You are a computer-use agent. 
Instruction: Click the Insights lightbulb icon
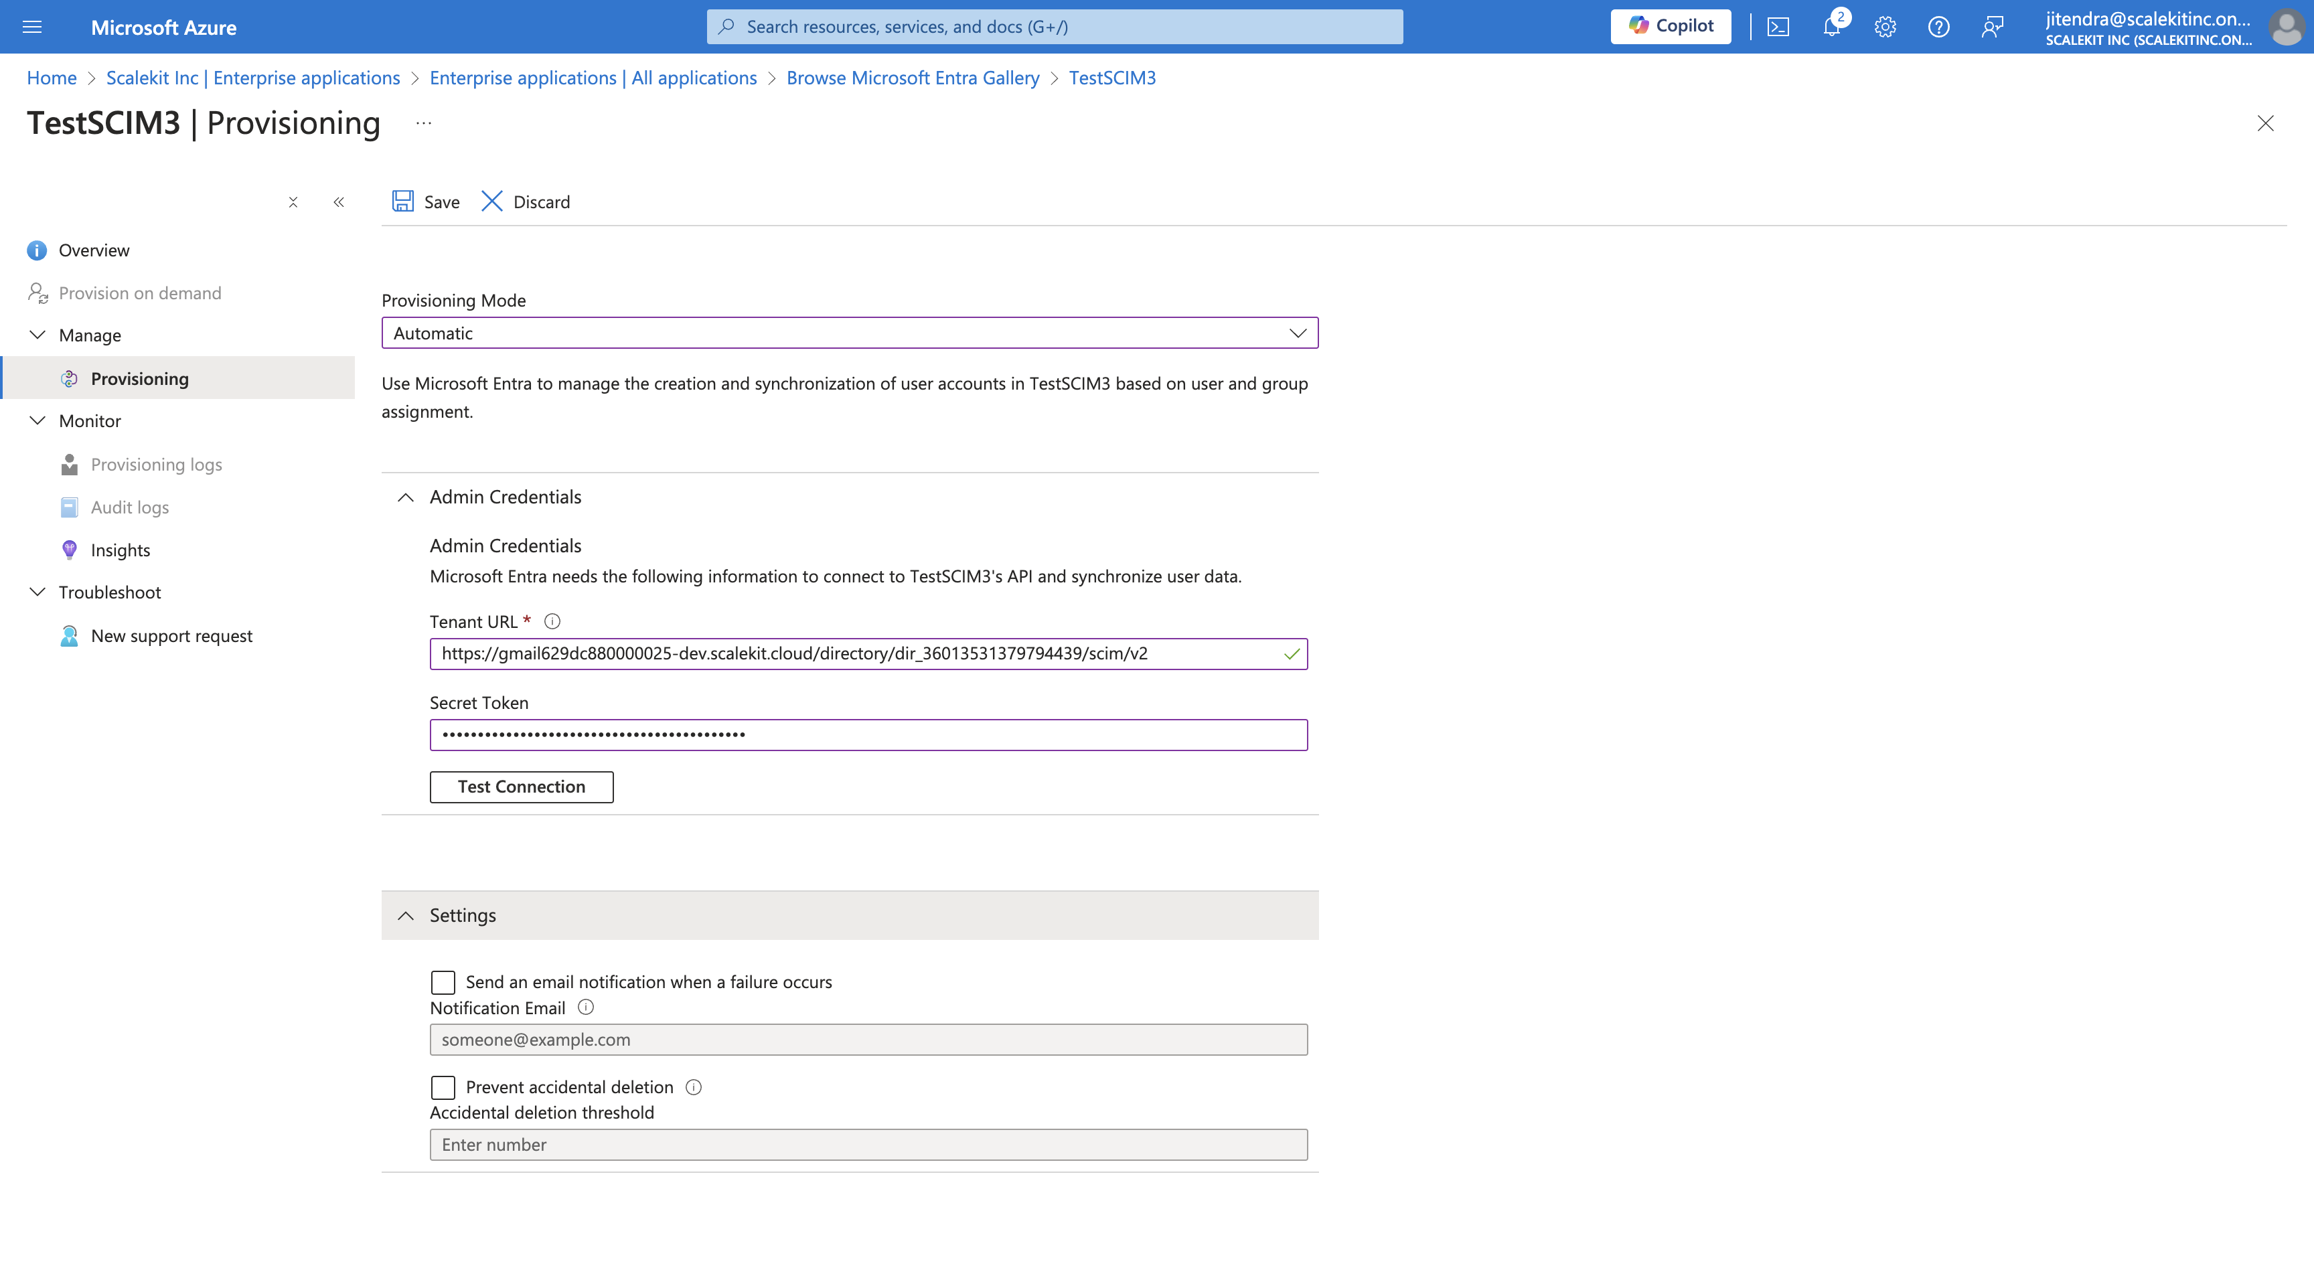[x=69, y=550]
